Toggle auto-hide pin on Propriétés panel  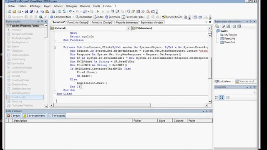point(251,87)
